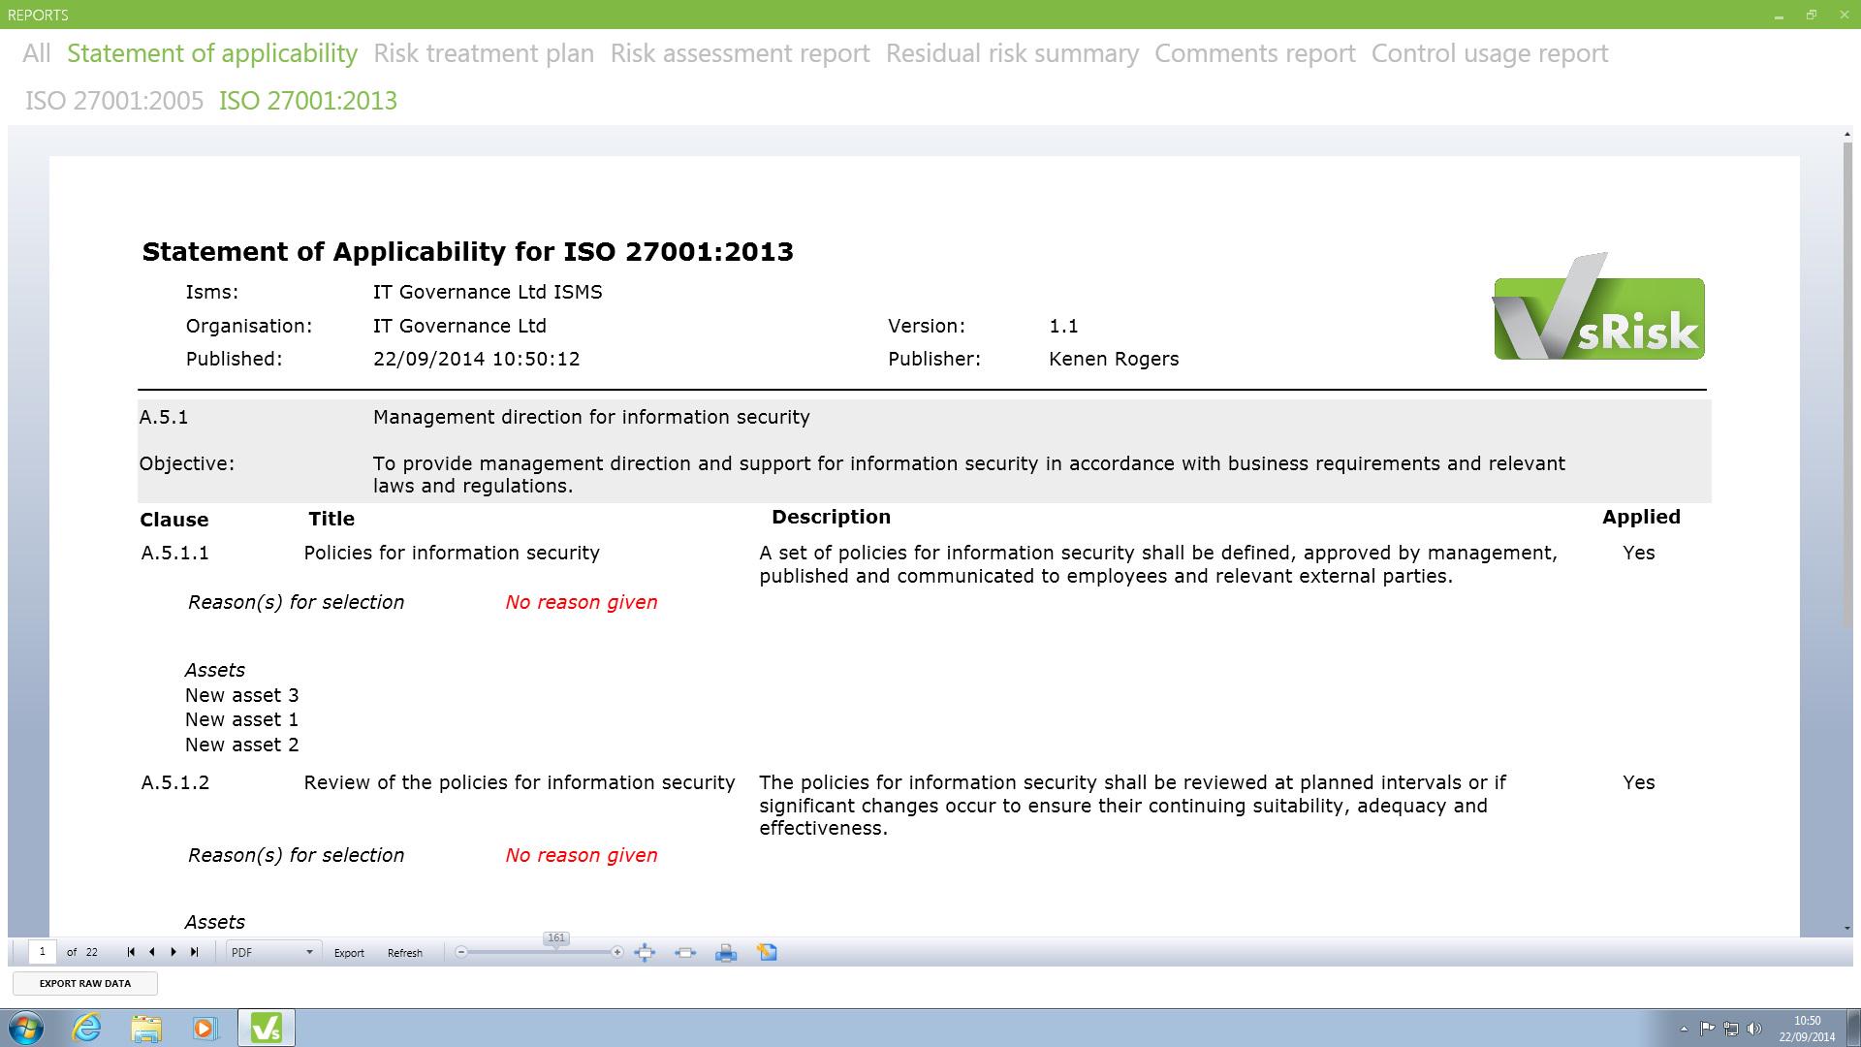Click the 'Clause' column header
This screenshot has height=1047, width=1861.
click(174, 521)
